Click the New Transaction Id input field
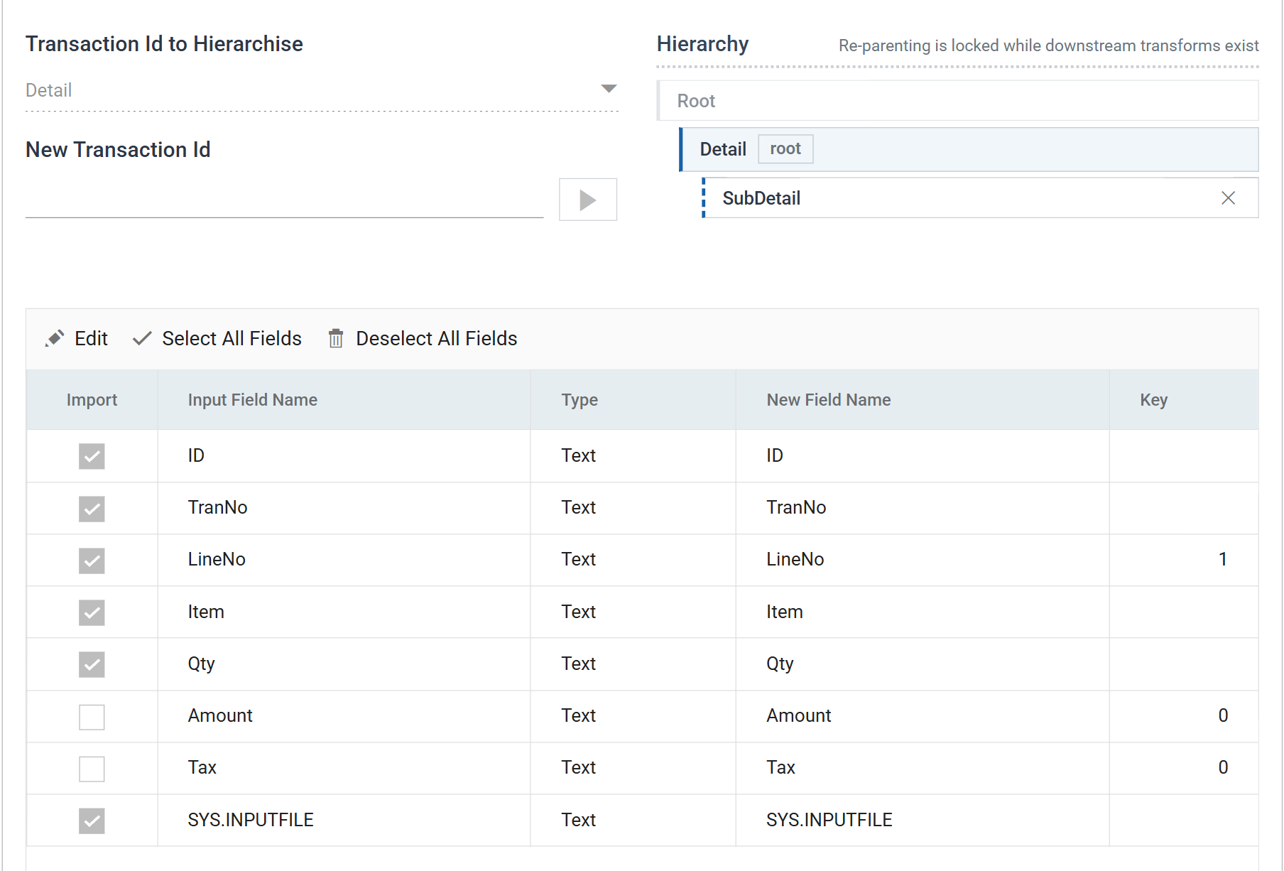The height and width of the screenshot is (871, 1284). coord(284,200)
